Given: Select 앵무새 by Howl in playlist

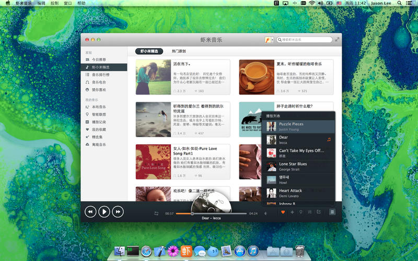Looking at the screenshot, I should (x=298, y=180).
